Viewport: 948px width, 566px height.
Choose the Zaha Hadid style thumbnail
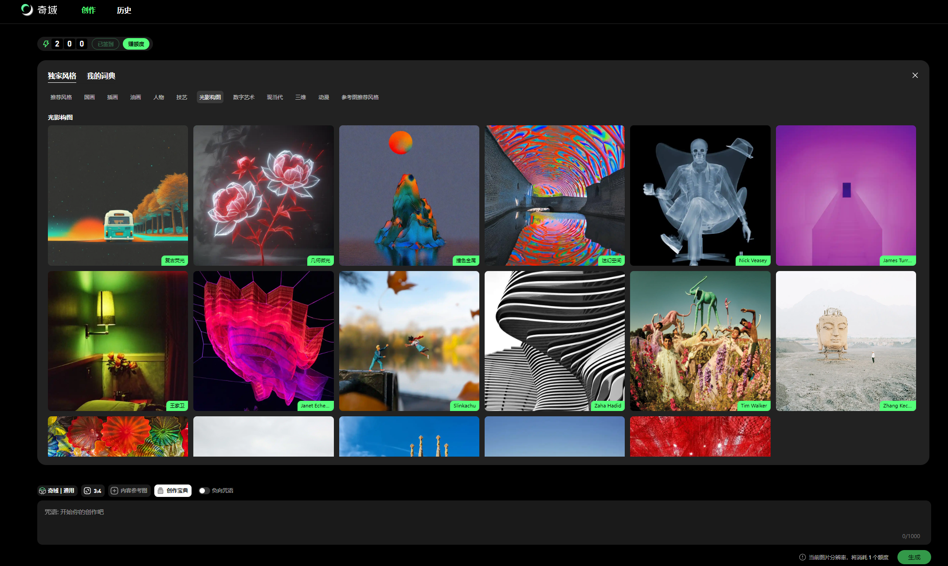[x=555, y=341]
